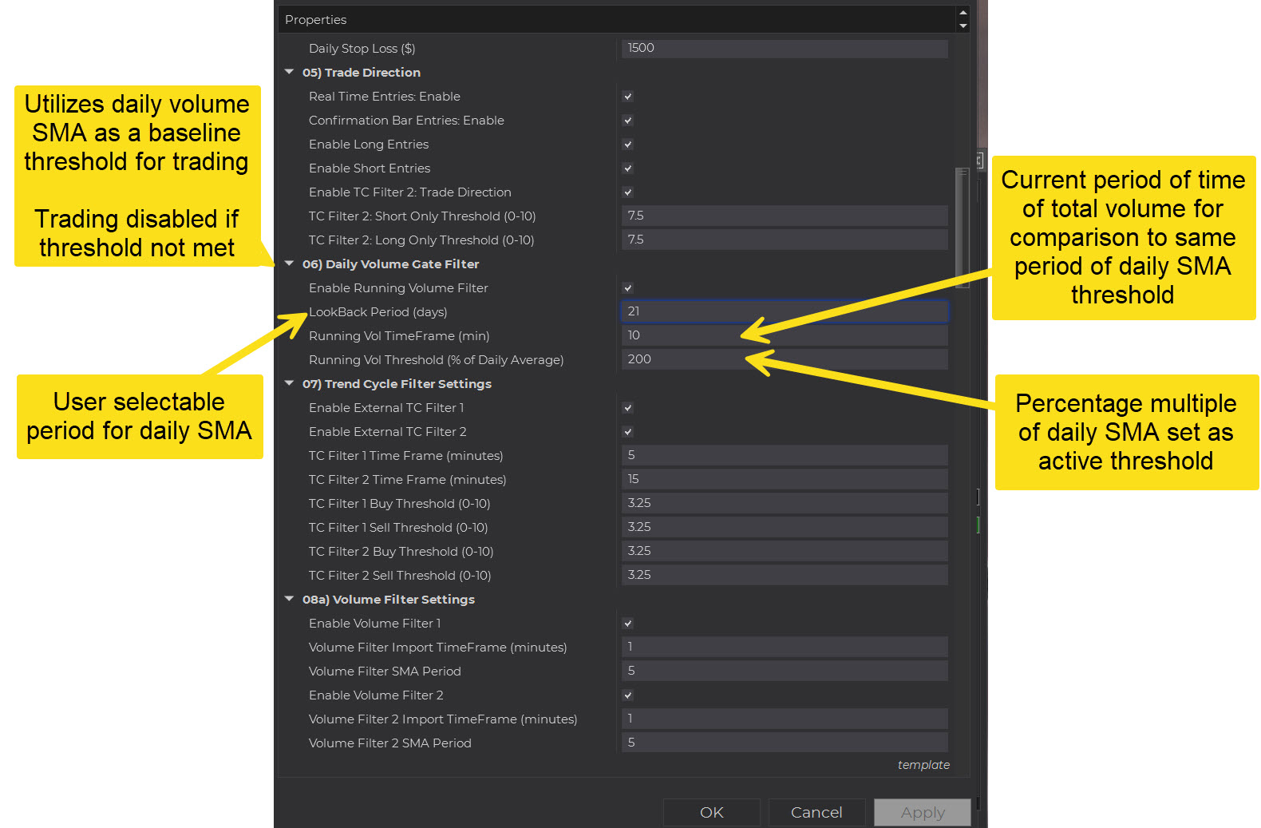Edit Running Vol Threshold value field
The width and height of the screenshot is (1261, 828).
point(784,359)
